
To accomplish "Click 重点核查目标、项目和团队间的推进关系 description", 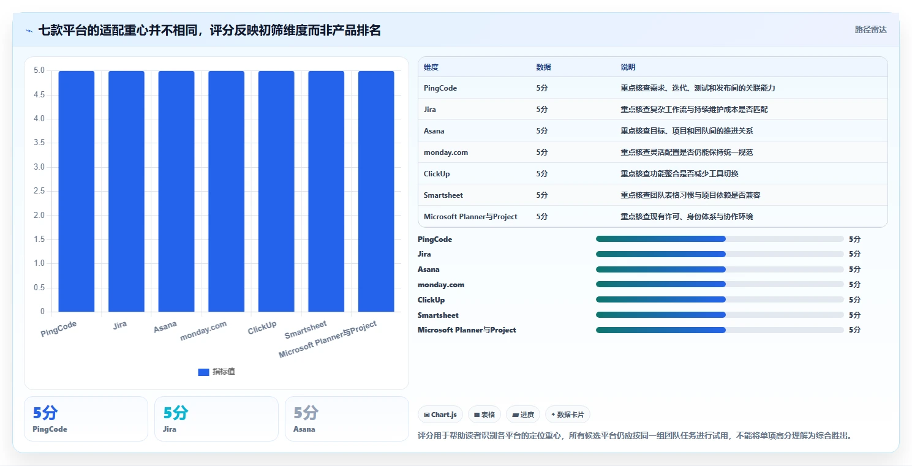I will tap(687, 131).
